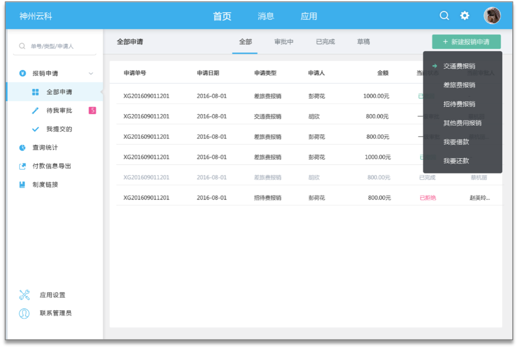Click the 金额 column header
The image size is (518, 348).
pos(383,73)
